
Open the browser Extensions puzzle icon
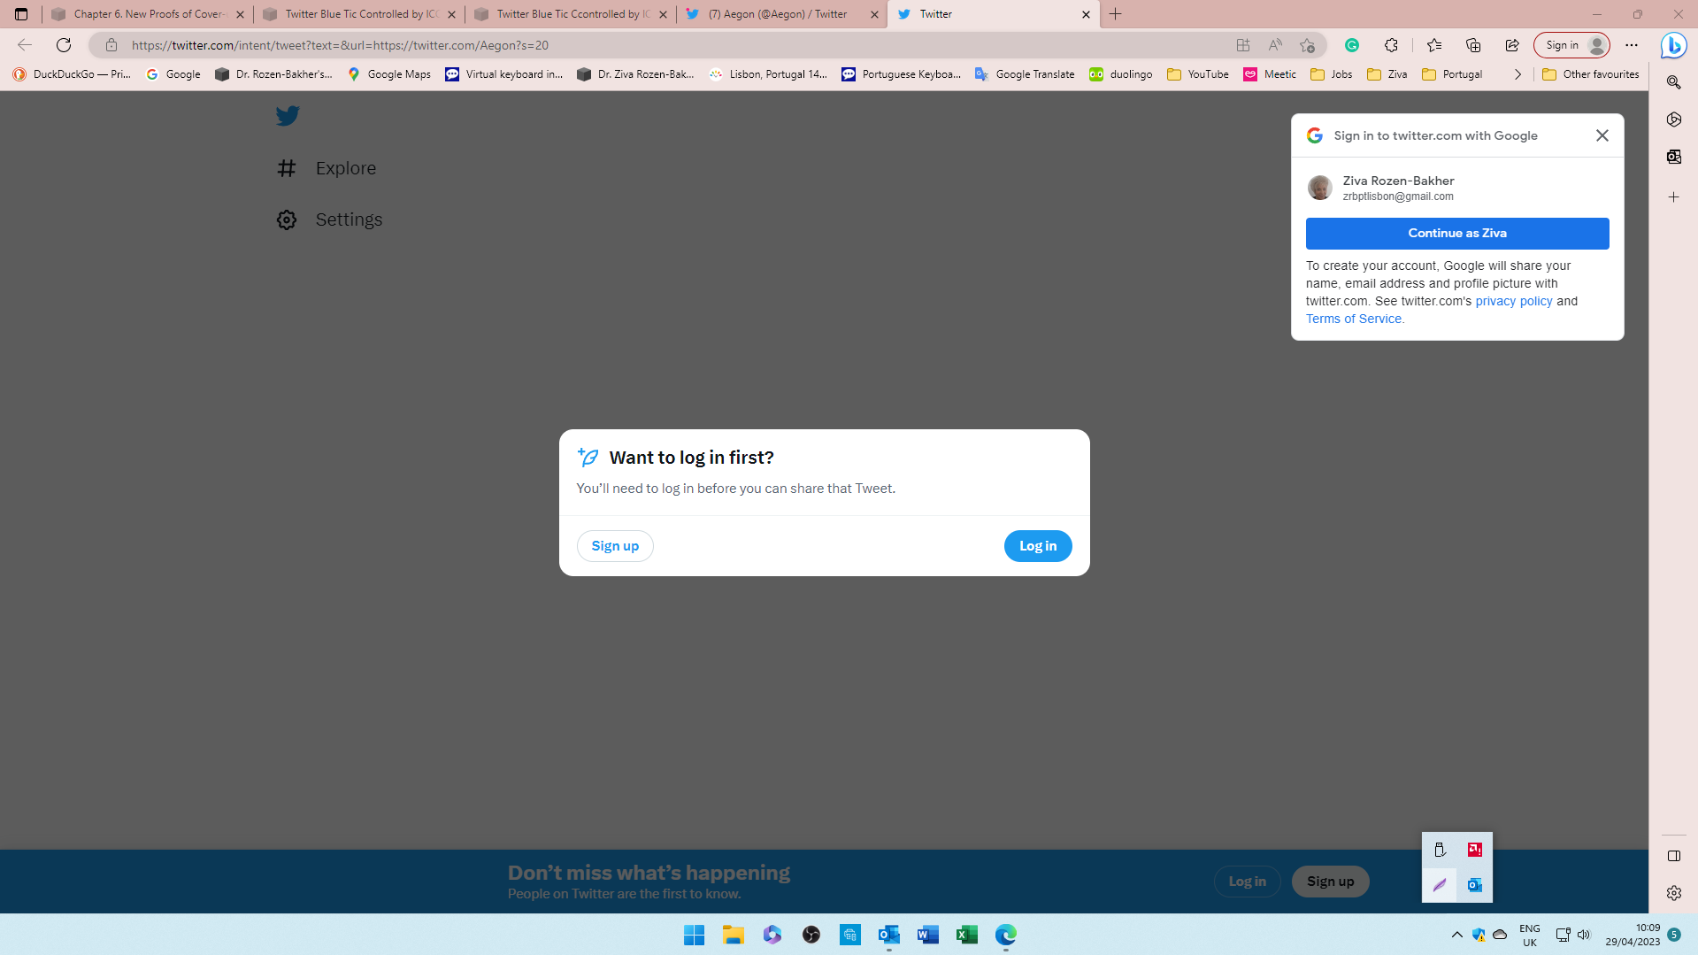coord(1392,45)
